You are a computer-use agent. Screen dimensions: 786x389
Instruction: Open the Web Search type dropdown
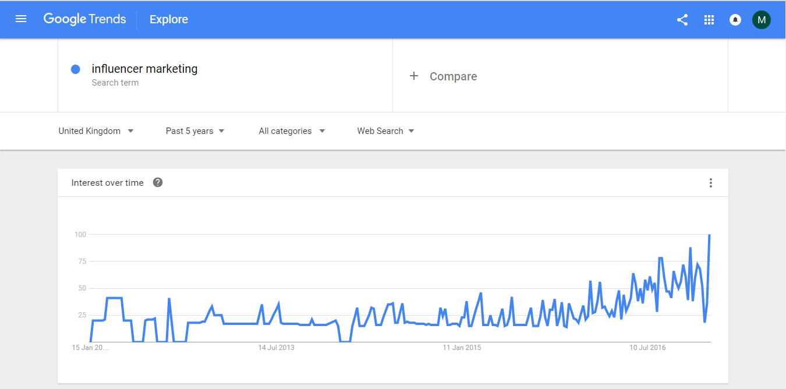tap(386, 131)
